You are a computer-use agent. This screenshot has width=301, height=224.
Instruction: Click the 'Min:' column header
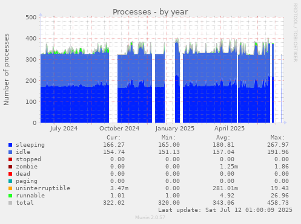[x=168, y=138]
